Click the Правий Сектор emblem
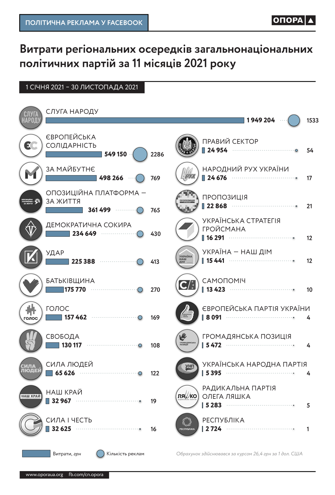 click(187, 146)
